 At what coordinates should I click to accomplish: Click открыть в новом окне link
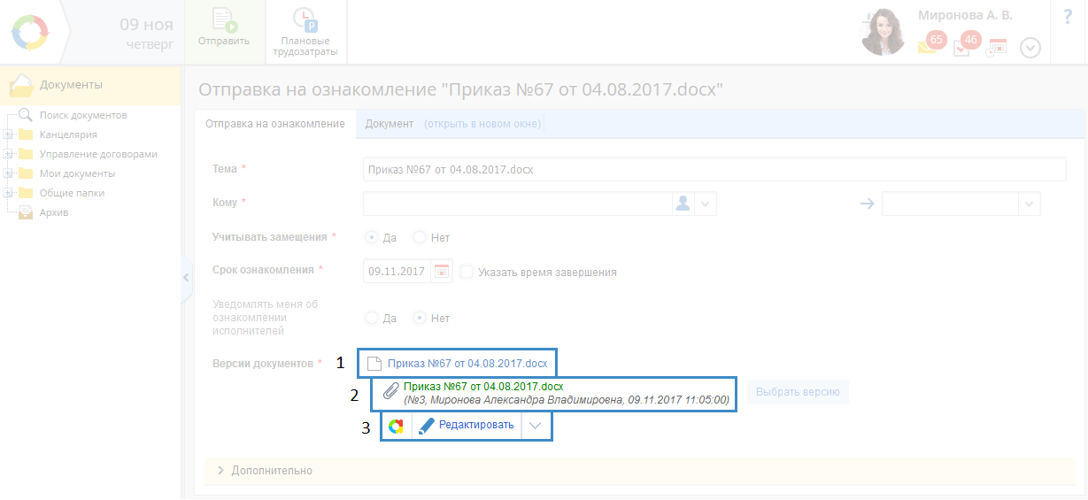[x=482, y=124]
